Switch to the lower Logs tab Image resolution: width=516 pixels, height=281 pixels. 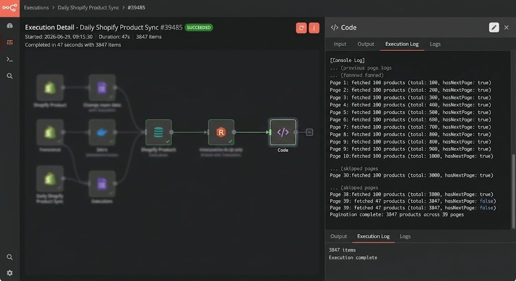pyautogui.click(x=405, y=236)
